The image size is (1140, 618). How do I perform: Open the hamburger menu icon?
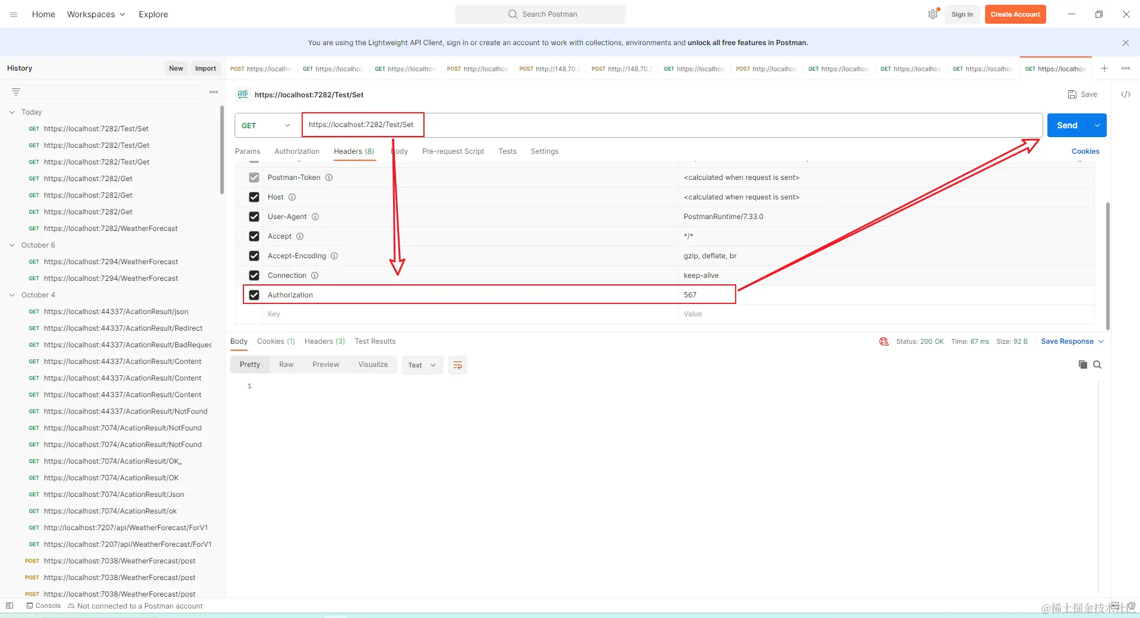point(14,14)
